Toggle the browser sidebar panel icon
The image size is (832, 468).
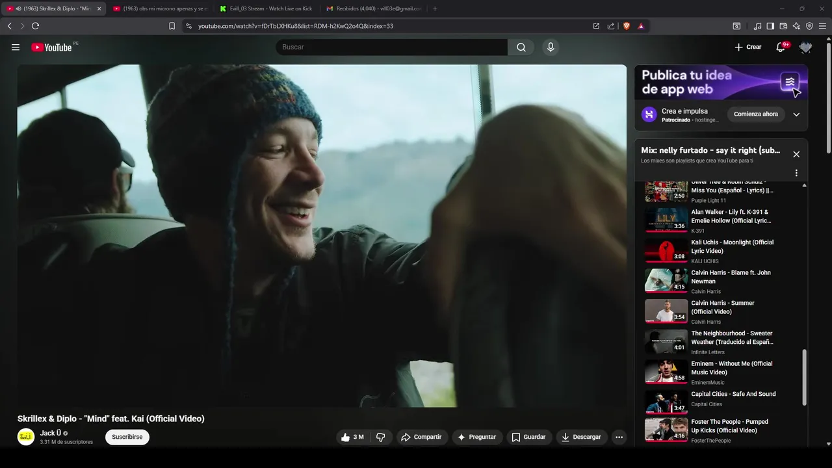770,26
